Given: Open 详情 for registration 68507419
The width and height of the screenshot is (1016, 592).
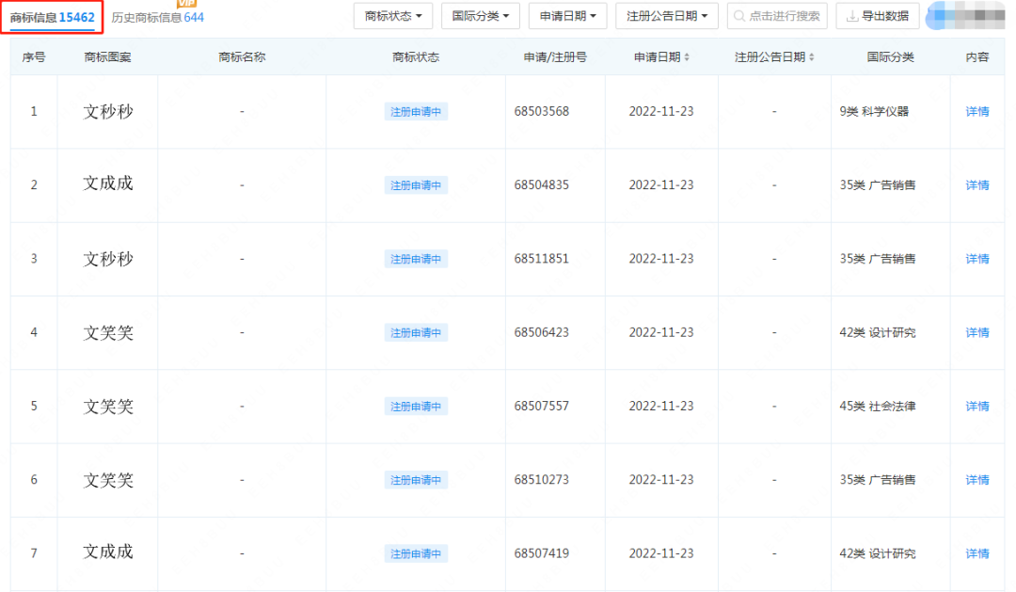Looking at the screenshot, I should click(977, 553).
